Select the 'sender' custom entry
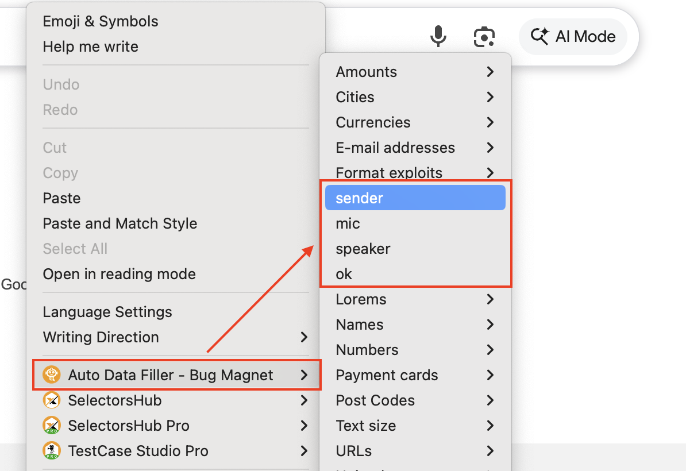This screenshot has width=686, height=471. click(359, 198)
